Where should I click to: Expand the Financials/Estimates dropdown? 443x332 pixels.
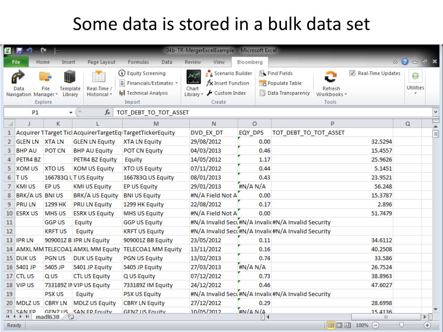click(177, 83)
